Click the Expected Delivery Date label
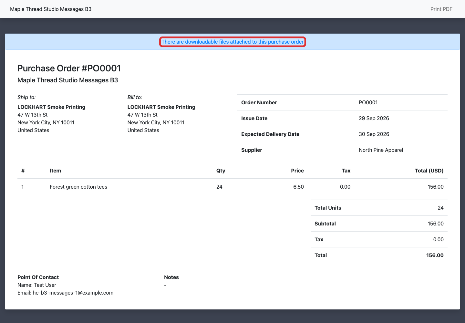Image resolution: width=465 pixels, height=323 pixels. click(270, 134)
